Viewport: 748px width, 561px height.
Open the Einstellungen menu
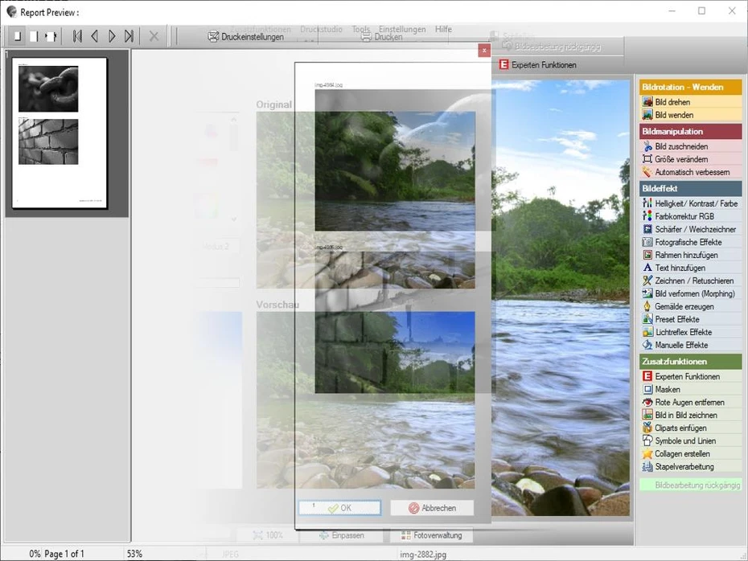pos(402,29)
